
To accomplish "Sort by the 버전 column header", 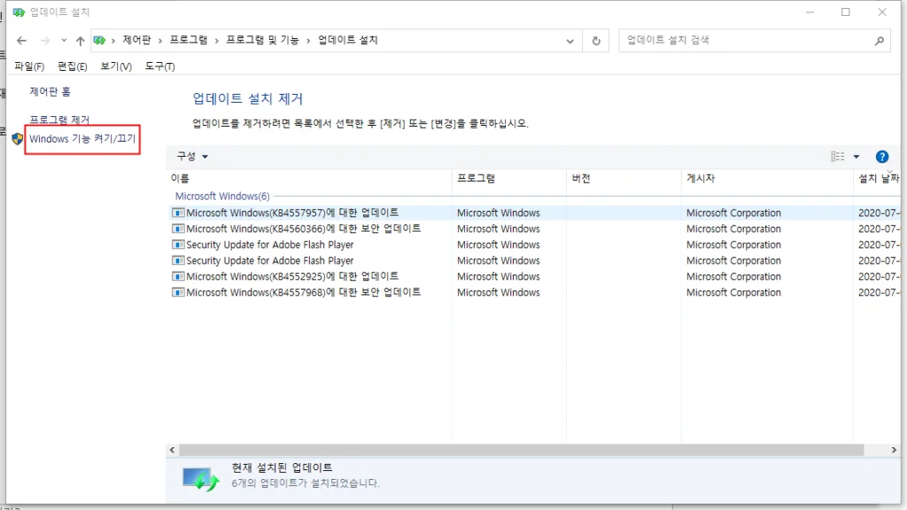I will (x=624, y=179).
